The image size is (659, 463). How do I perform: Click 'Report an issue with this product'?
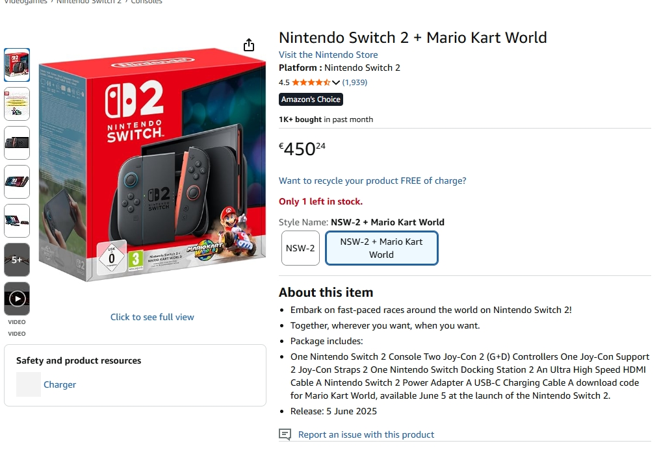pyautogui.click(x=366, y=434)
